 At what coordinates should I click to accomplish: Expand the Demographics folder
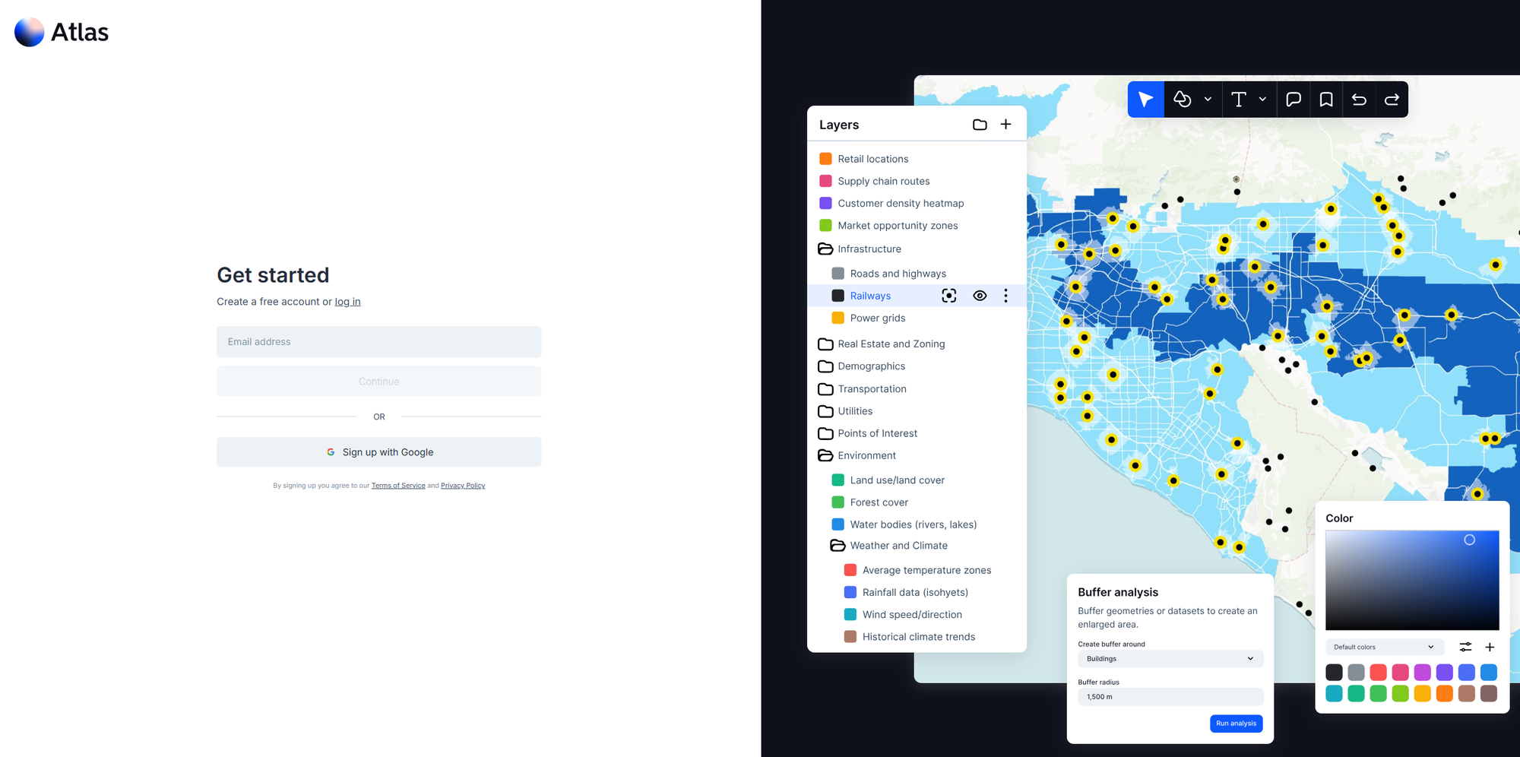825,366
